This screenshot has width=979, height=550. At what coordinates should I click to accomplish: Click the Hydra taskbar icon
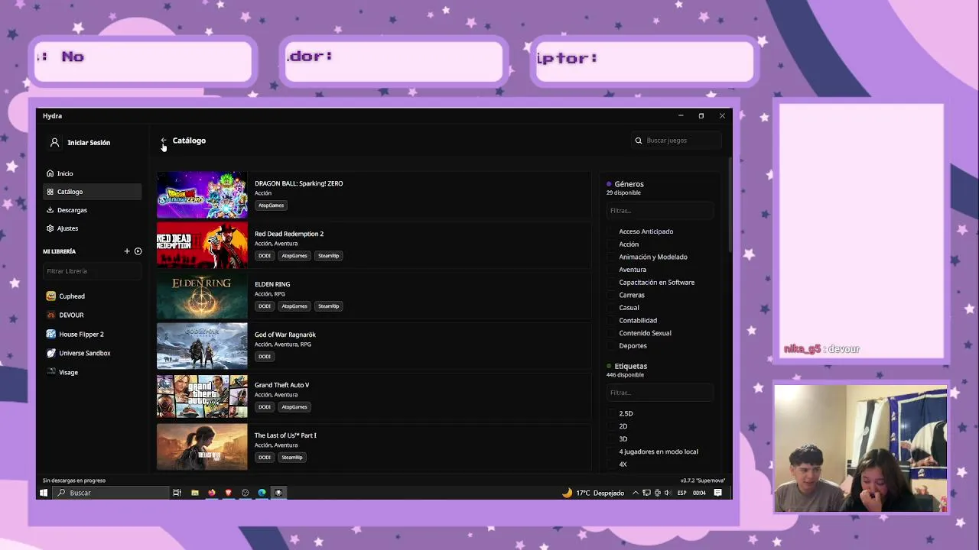point(278,493)
